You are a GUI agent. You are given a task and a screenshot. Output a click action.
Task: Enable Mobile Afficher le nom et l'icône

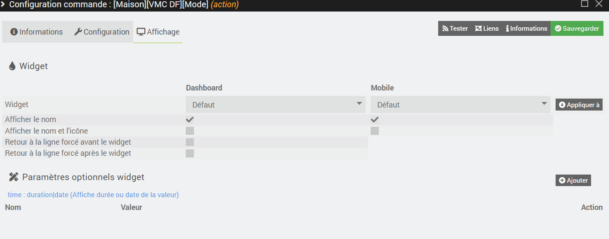[375, 131]
